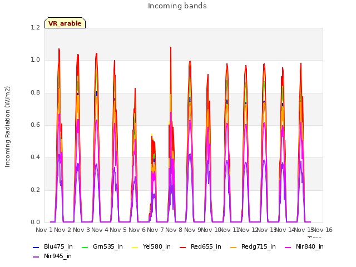
Task: Click the 0.8 y-axis tick label
Action: coord(35,93)
